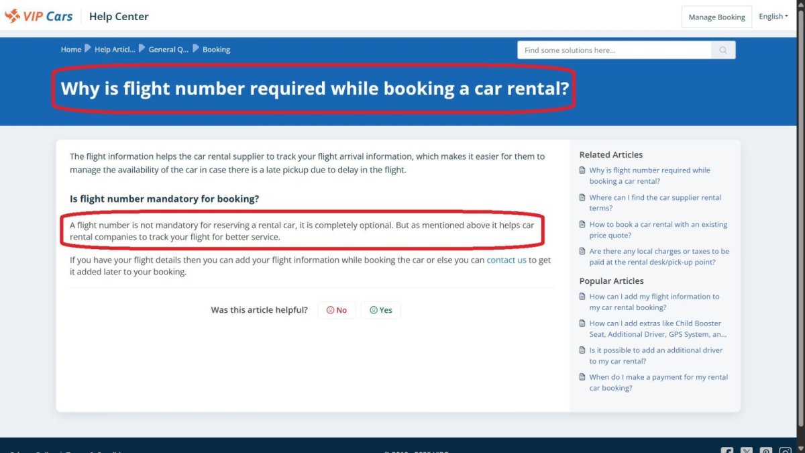The image size is (805, 453).
Task: Go to Home in the breadcrumb
Action: 71,50
